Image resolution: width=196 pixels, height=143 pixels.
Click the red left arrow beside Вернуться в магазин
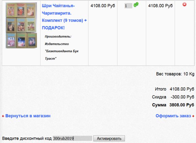(3, 116)
